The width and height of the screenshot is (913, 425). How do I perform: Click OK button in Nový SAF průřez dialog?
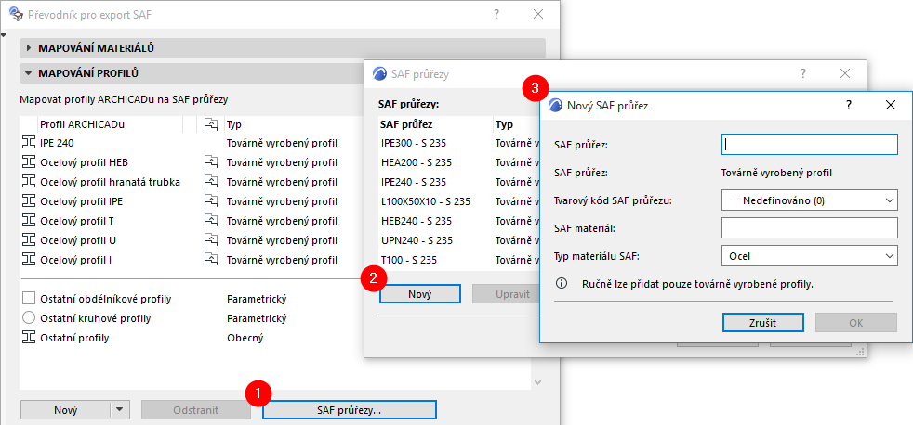[x=856, y=323]
